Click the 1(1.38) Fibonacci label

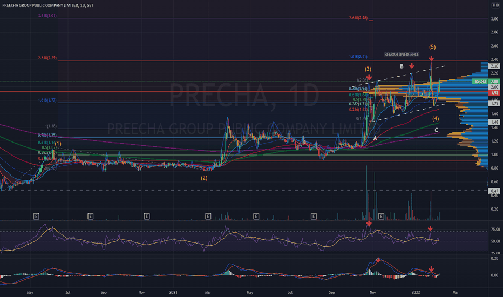[x=51, y=126]
